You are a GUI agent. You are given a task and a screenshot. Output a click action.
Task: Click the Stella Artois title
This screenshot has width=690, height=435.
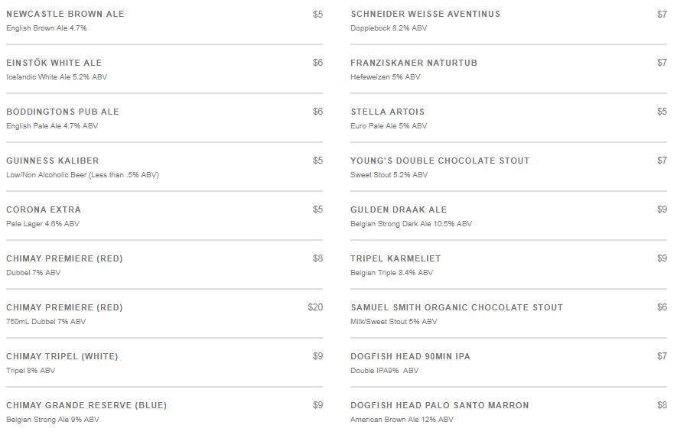(x=387, y=112)
